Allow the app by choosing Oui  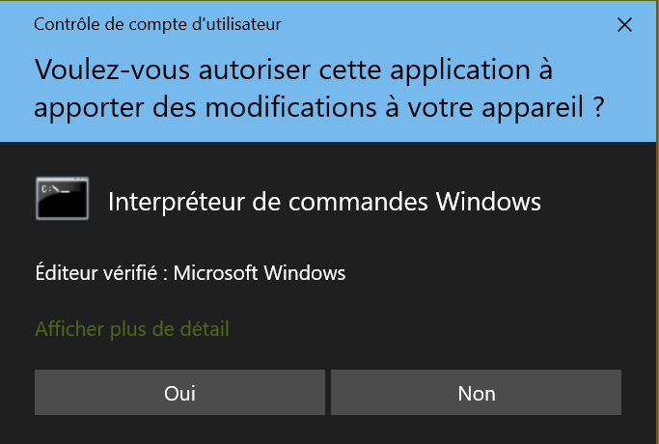[179, 392]
